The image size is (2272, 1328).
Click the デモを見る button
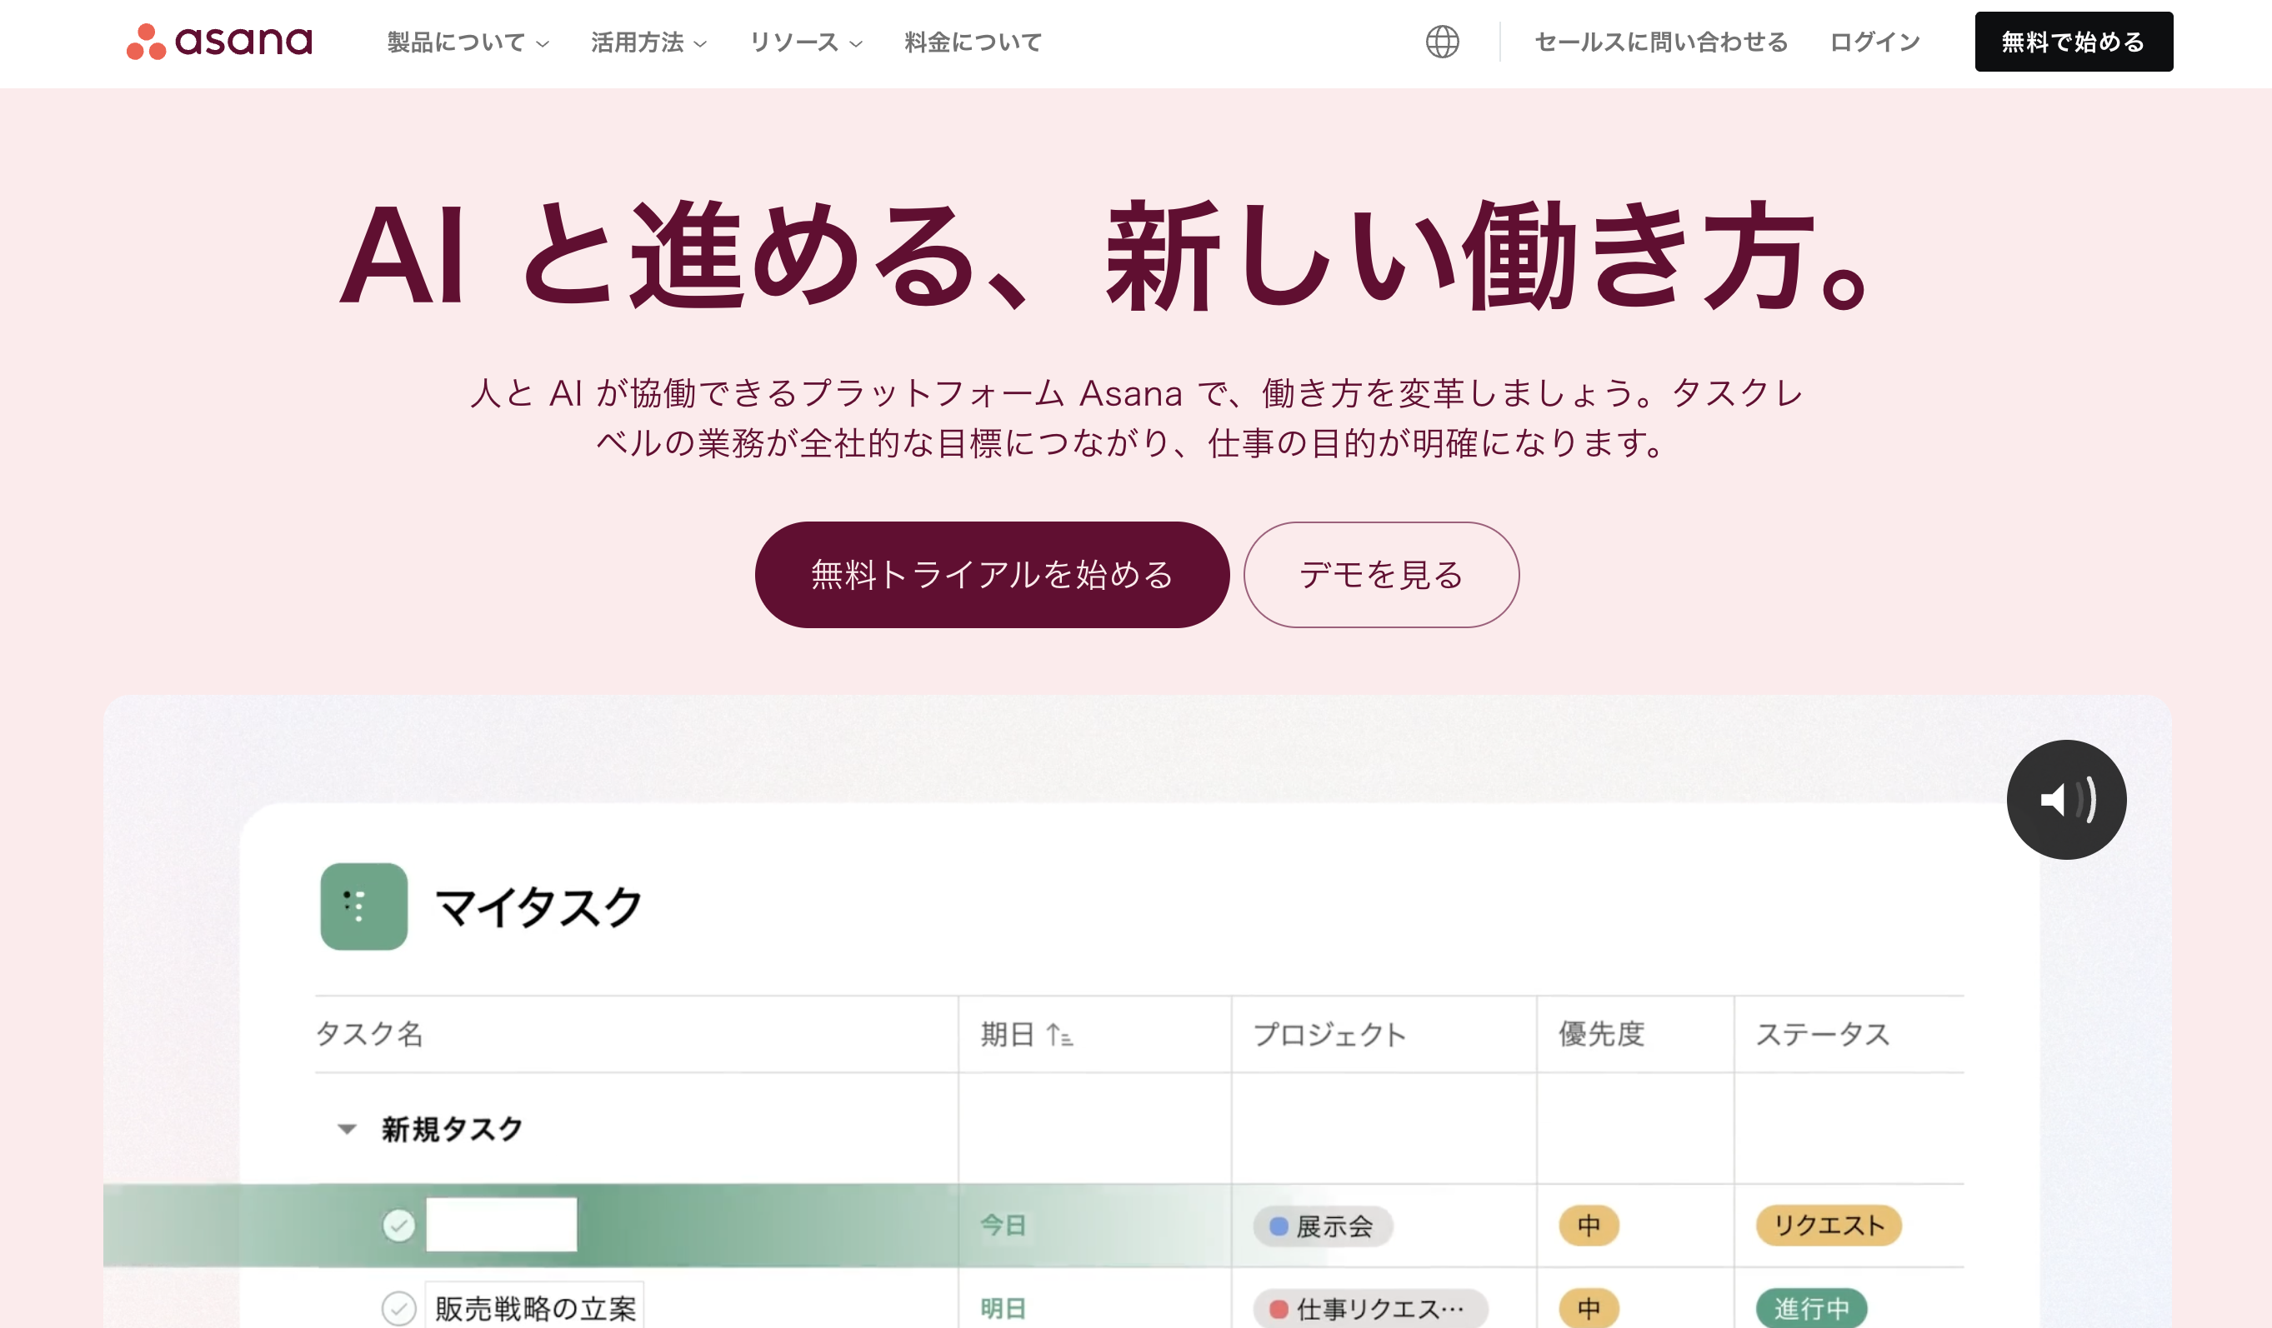coord(1381,574)
